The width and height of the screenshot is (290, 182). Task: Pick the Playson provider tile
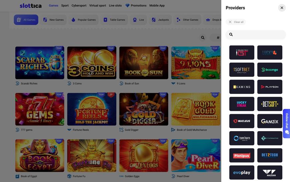270,87
